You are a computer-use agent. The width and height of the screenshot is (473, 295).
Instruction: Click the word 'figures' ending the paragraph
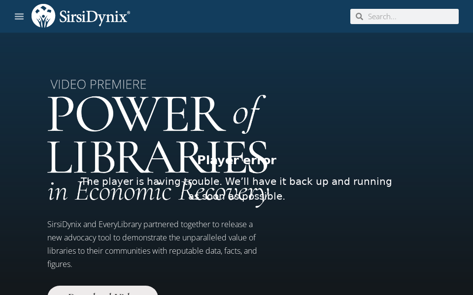(59, 264)
